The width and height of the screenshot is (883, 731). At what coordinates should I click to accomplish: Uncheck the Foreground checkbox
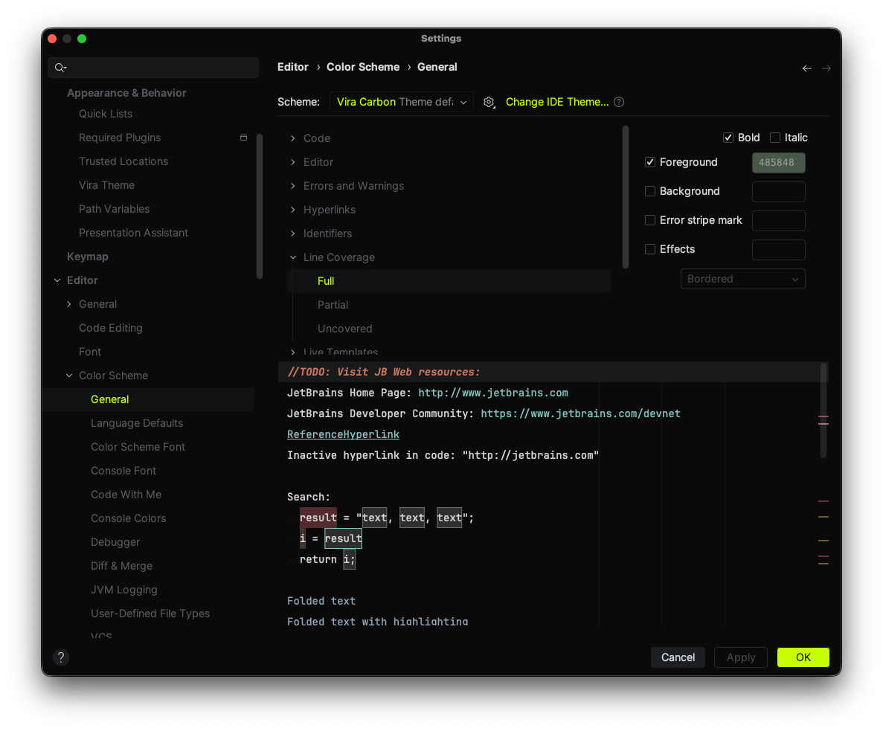pos(650,162)
